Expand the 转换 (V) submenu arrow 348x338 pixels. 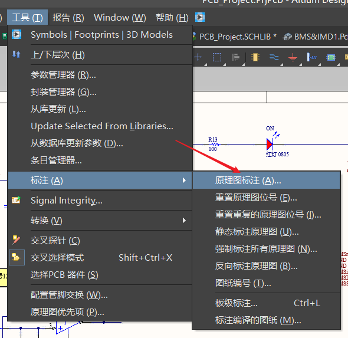click(184, 221)
